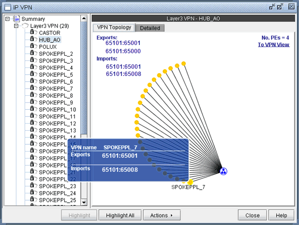The width and height of the screenshot is (299, 225).
Task: Select SPOKEPPL_4 in the VPN tree
Action: point(56,68)
